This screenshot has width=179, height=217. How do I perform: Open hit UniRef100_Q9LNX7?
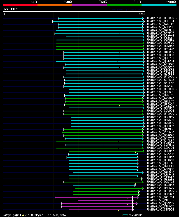coord(161,151)
